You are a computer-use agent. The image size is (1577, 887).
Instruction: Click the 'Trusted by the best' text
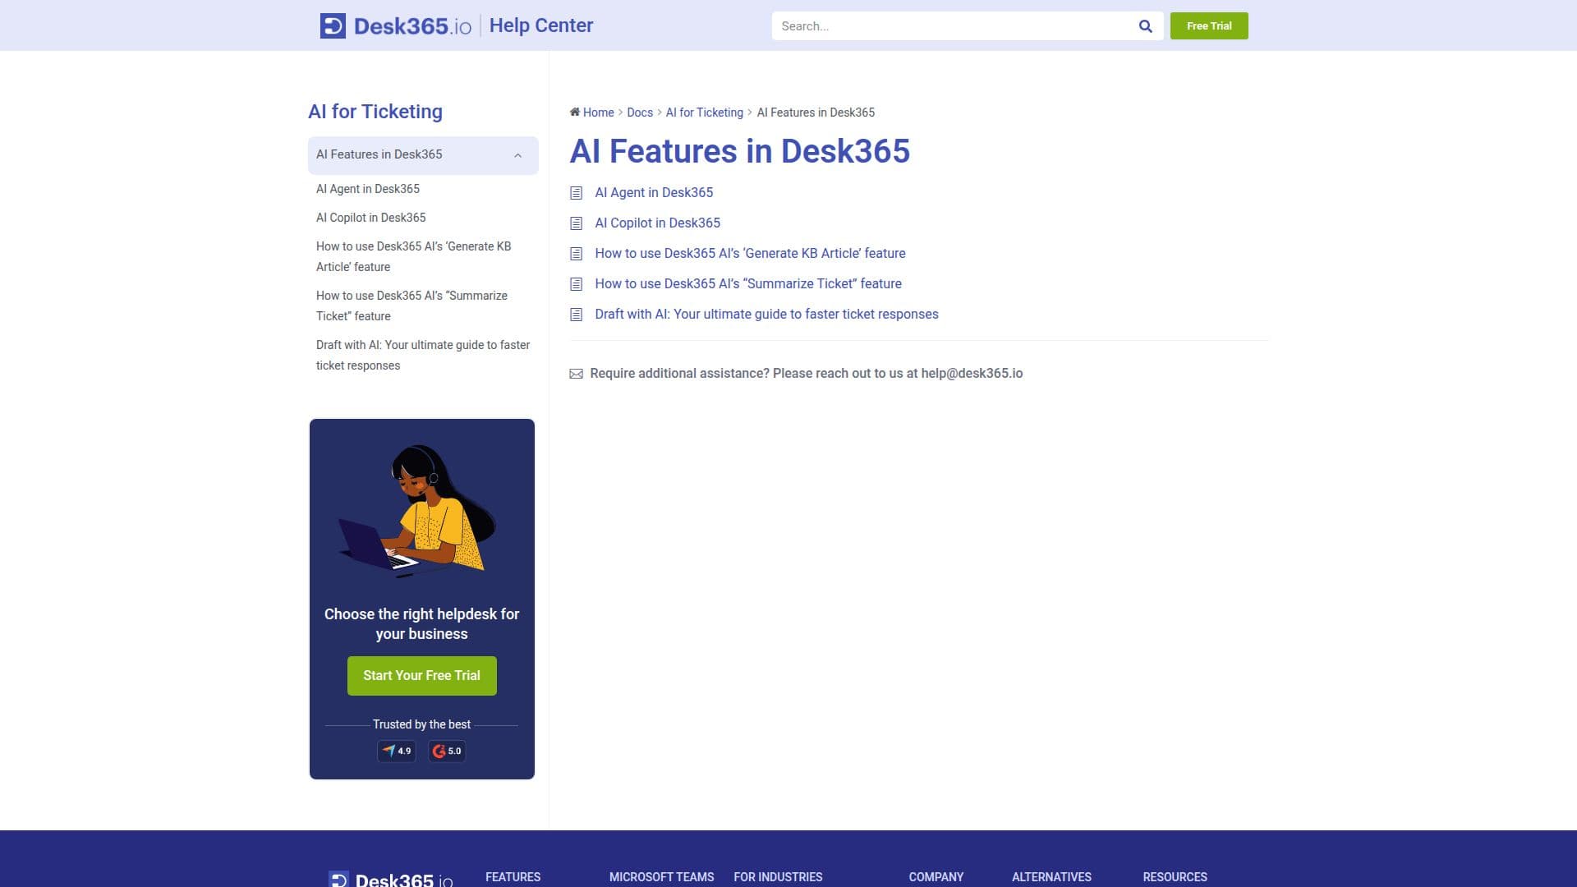pos(422,724)
